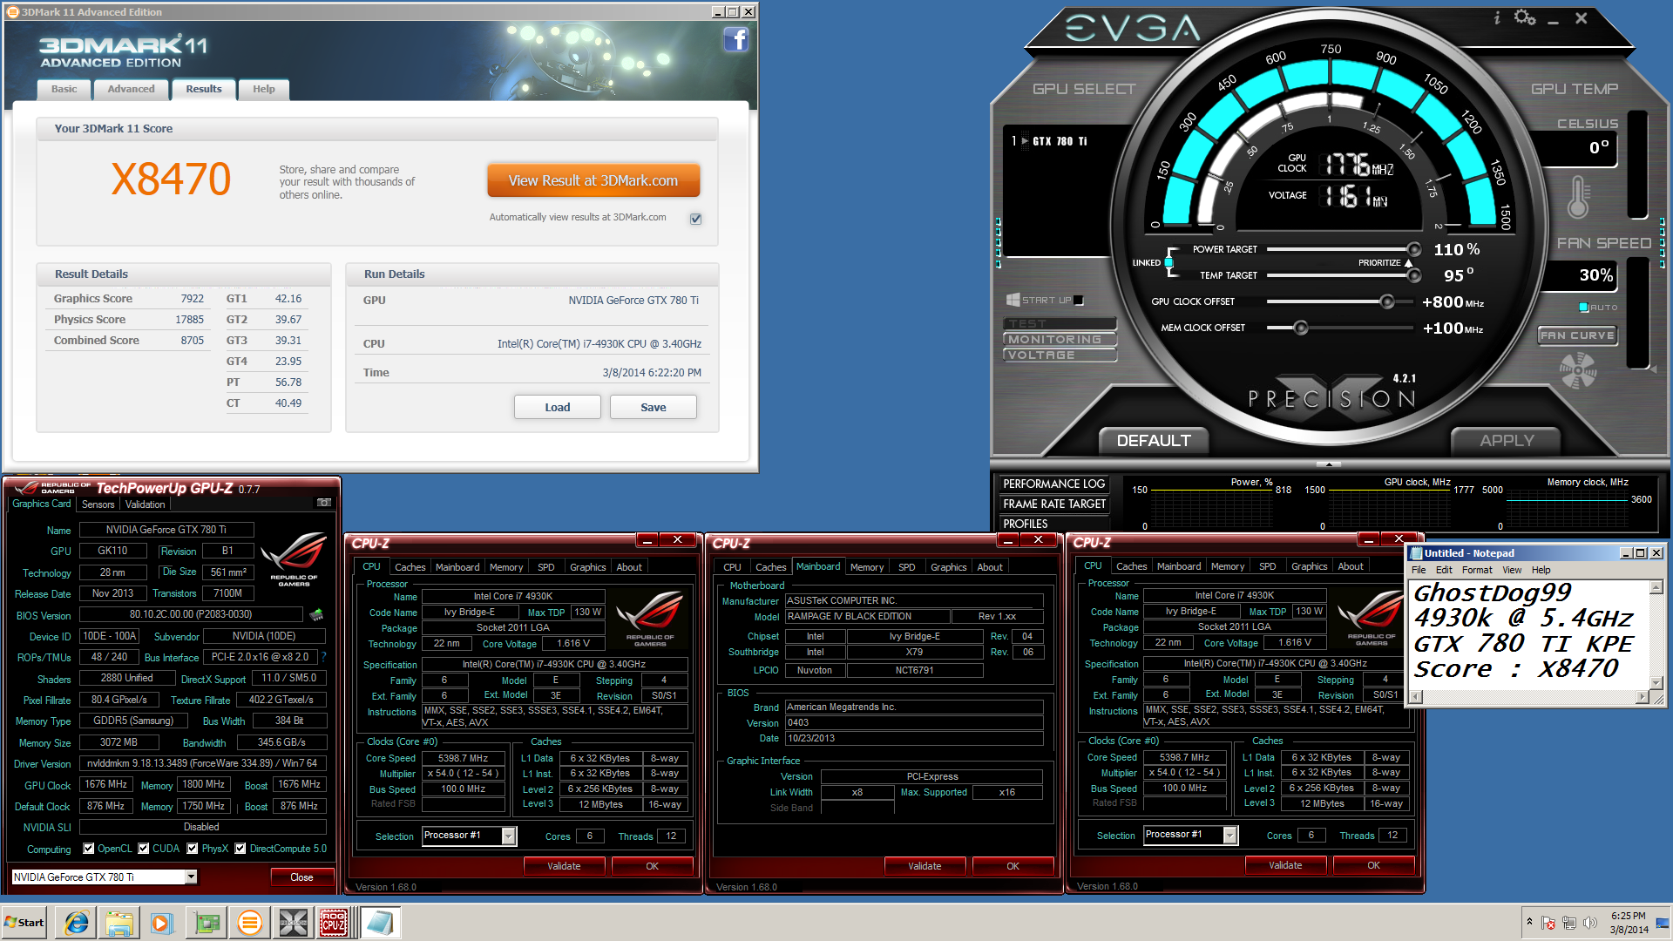
Task: Click GPU-Z BIOS save chip icon
Action: tap(316, 614)
